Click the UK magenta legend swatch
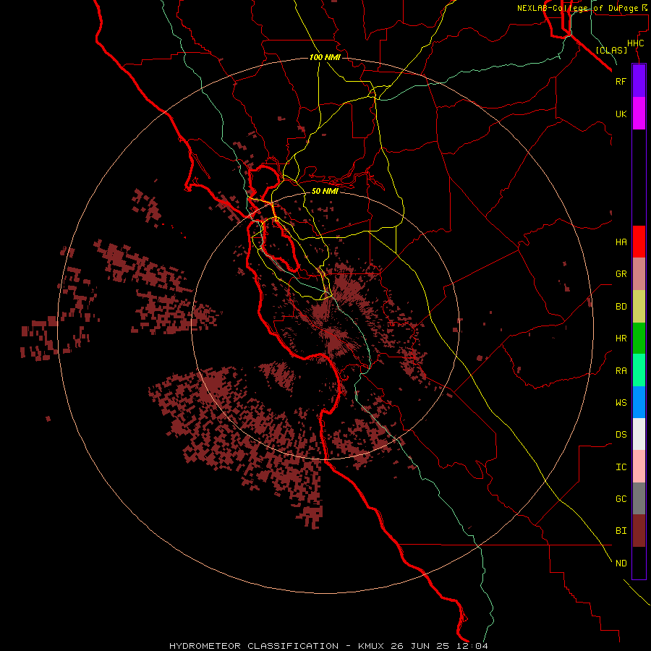651x651 pixels. tap(639, 114)
